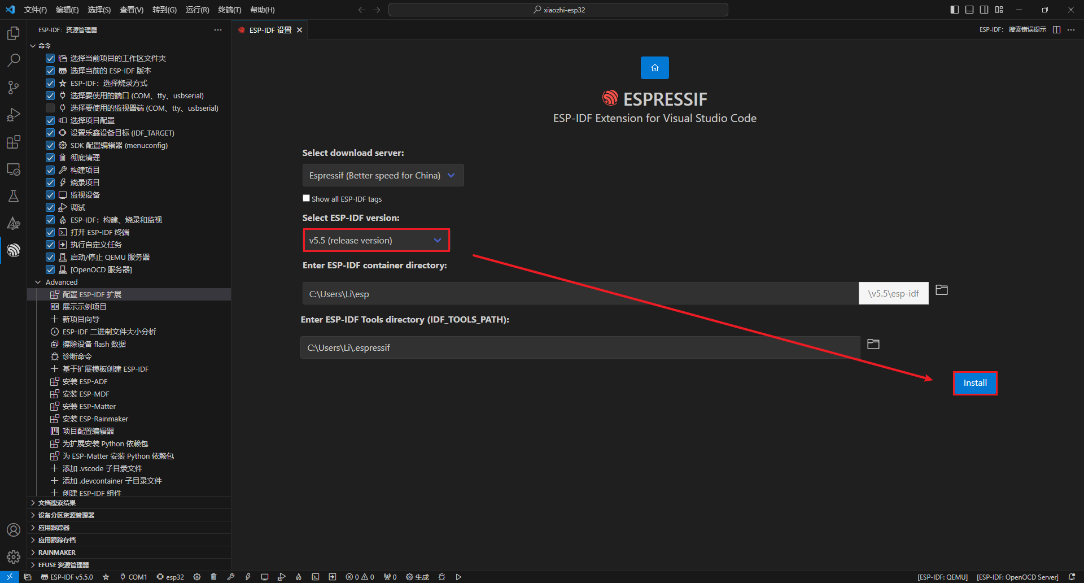This screenshot has height=583, width=1084.
Task: Open the 终端(T) menu
Action: [229, 10]
